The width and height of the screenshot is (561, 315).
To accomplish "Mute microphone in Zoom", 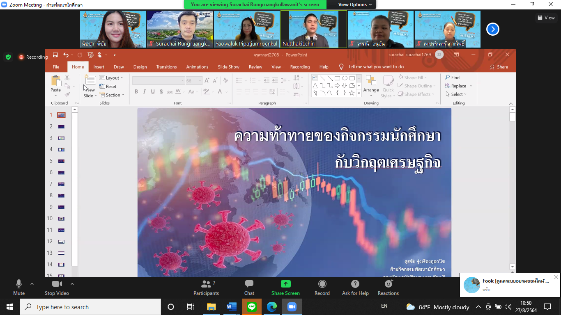I will 19,288.
